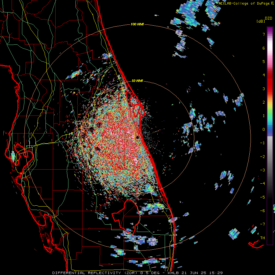
Task: Click the 4 value on color scale
Action: click(264, 75)
